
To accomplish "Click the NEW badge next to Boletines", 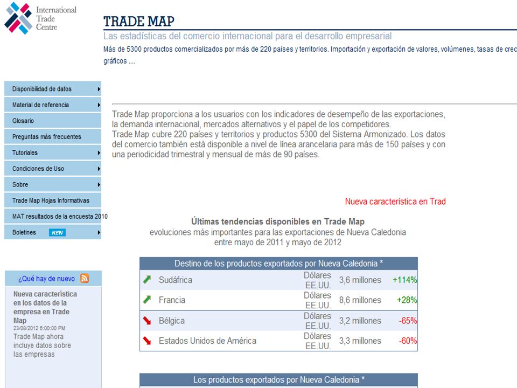I will pyautogui.click(x=58, y=233).
